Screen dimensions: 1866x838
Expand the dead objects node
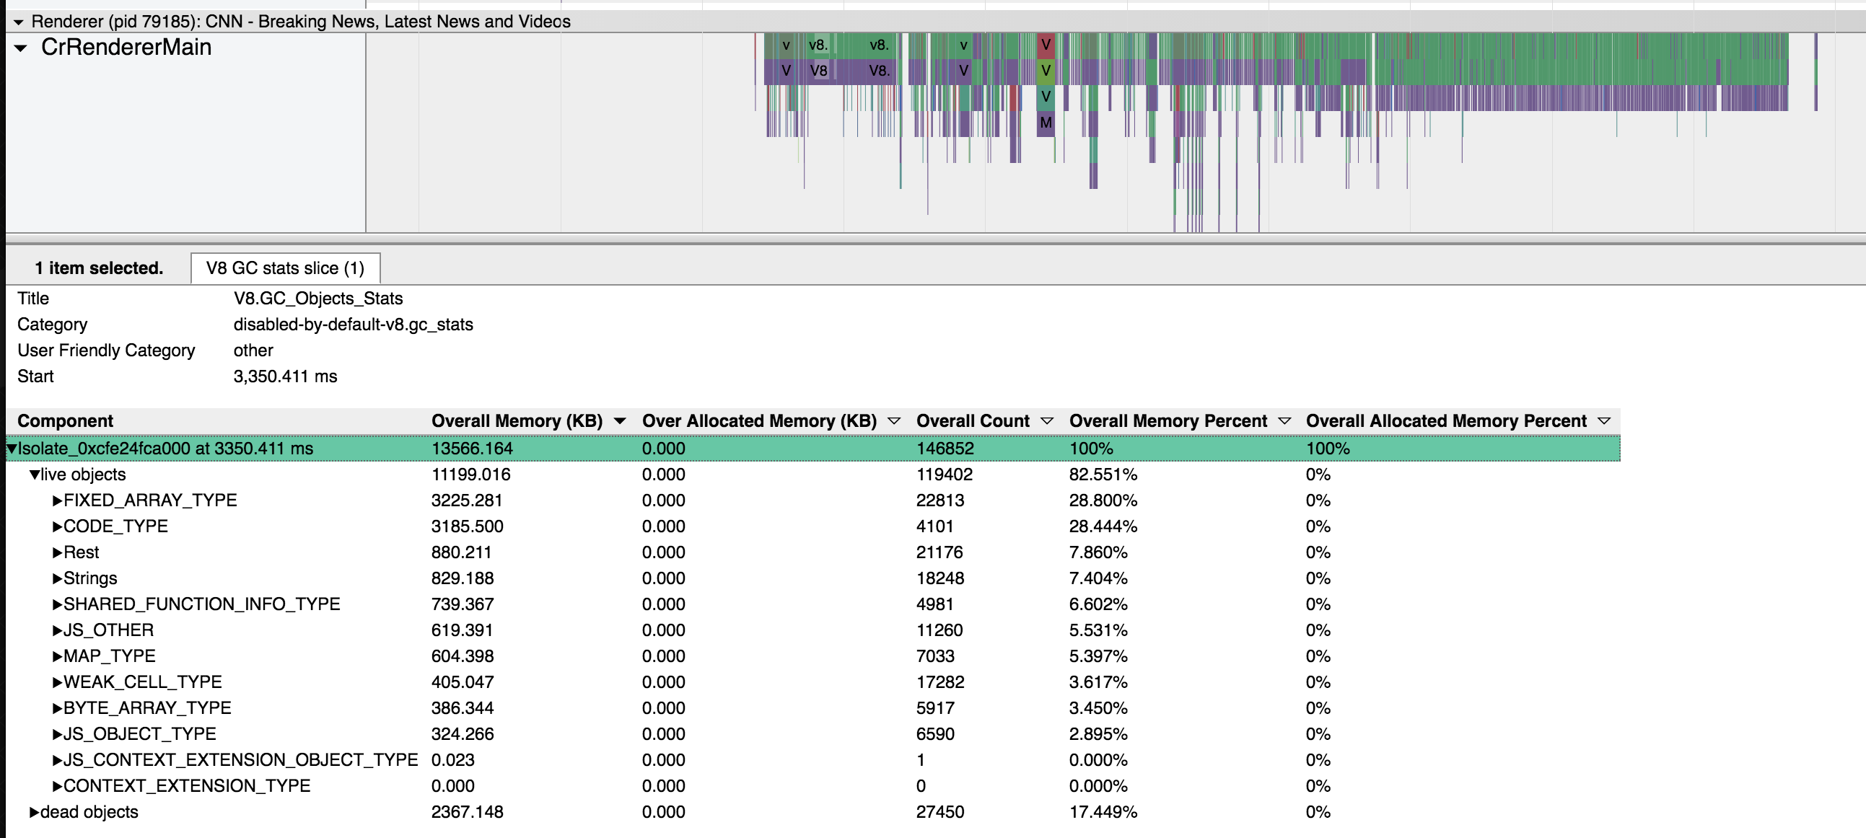(x=34, y=812)
